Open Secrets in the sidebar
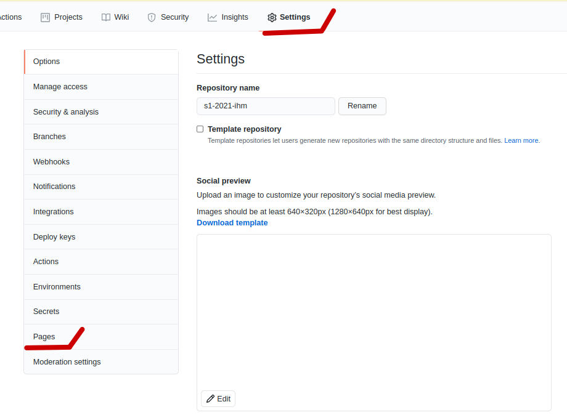This screenshot has height=415, width=567. click(46, 312)
